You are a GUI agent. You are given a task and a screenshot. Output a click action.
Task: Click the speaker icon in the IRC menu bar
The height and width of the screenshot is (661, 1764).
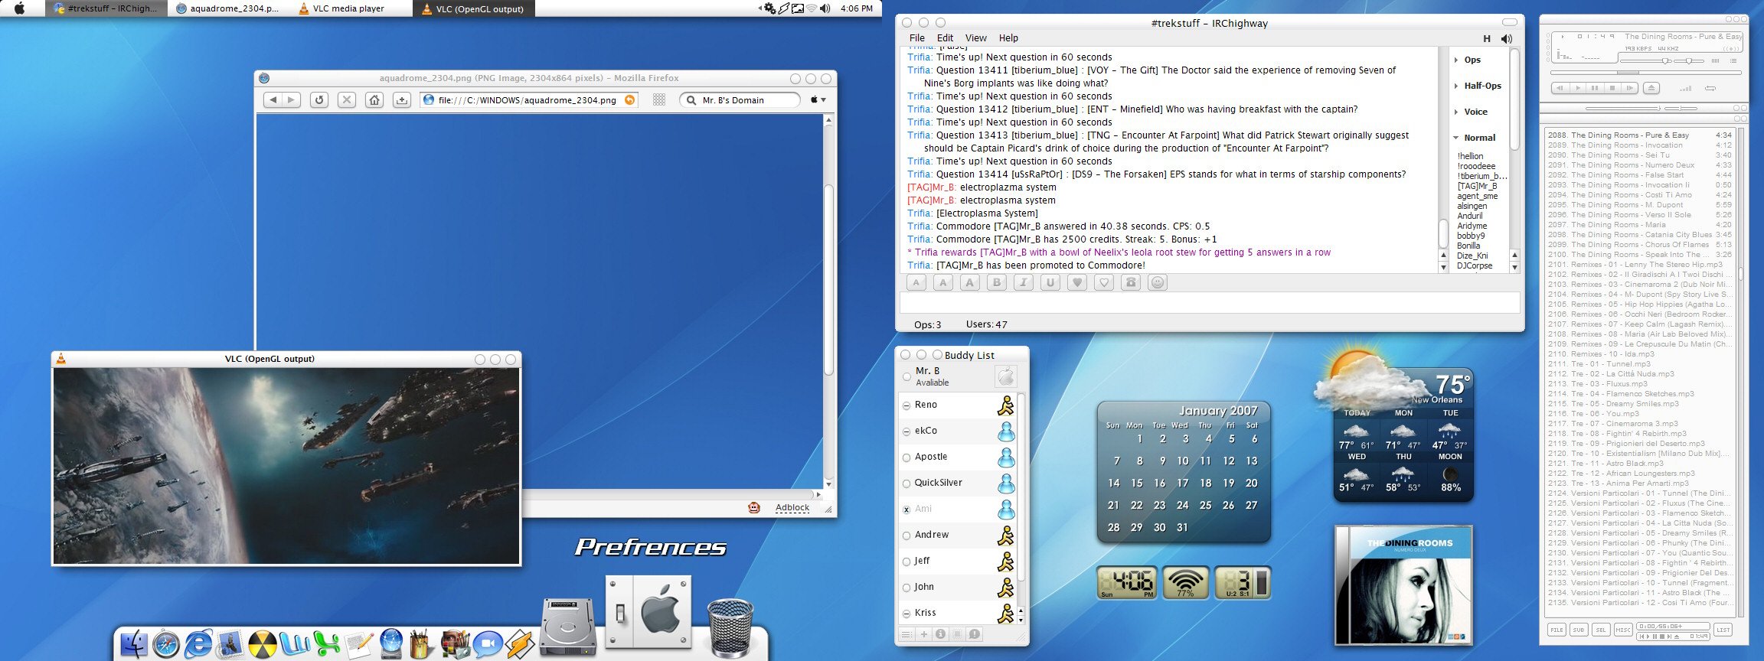pyautogui.click(x=1506, y=38)
